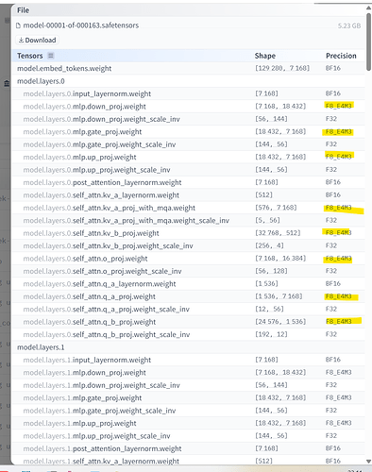Select model.layers.0.mlp.gate_proj.weight_scale_inv
This screenshot has width=372, height=472.
pyautogui.click(x=188, y=144)
